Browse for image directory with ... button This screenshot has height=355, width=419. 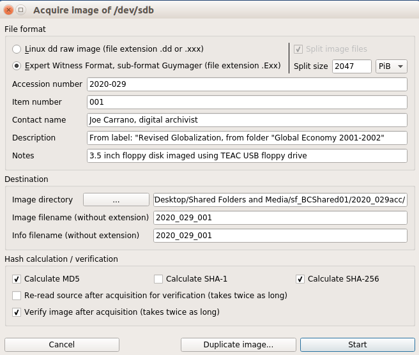(116, 200)
